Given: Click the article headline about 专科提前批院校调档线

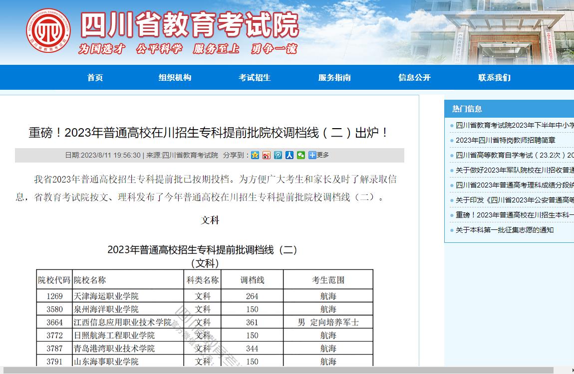Looking at the screenshot, I should pos(208,132).
